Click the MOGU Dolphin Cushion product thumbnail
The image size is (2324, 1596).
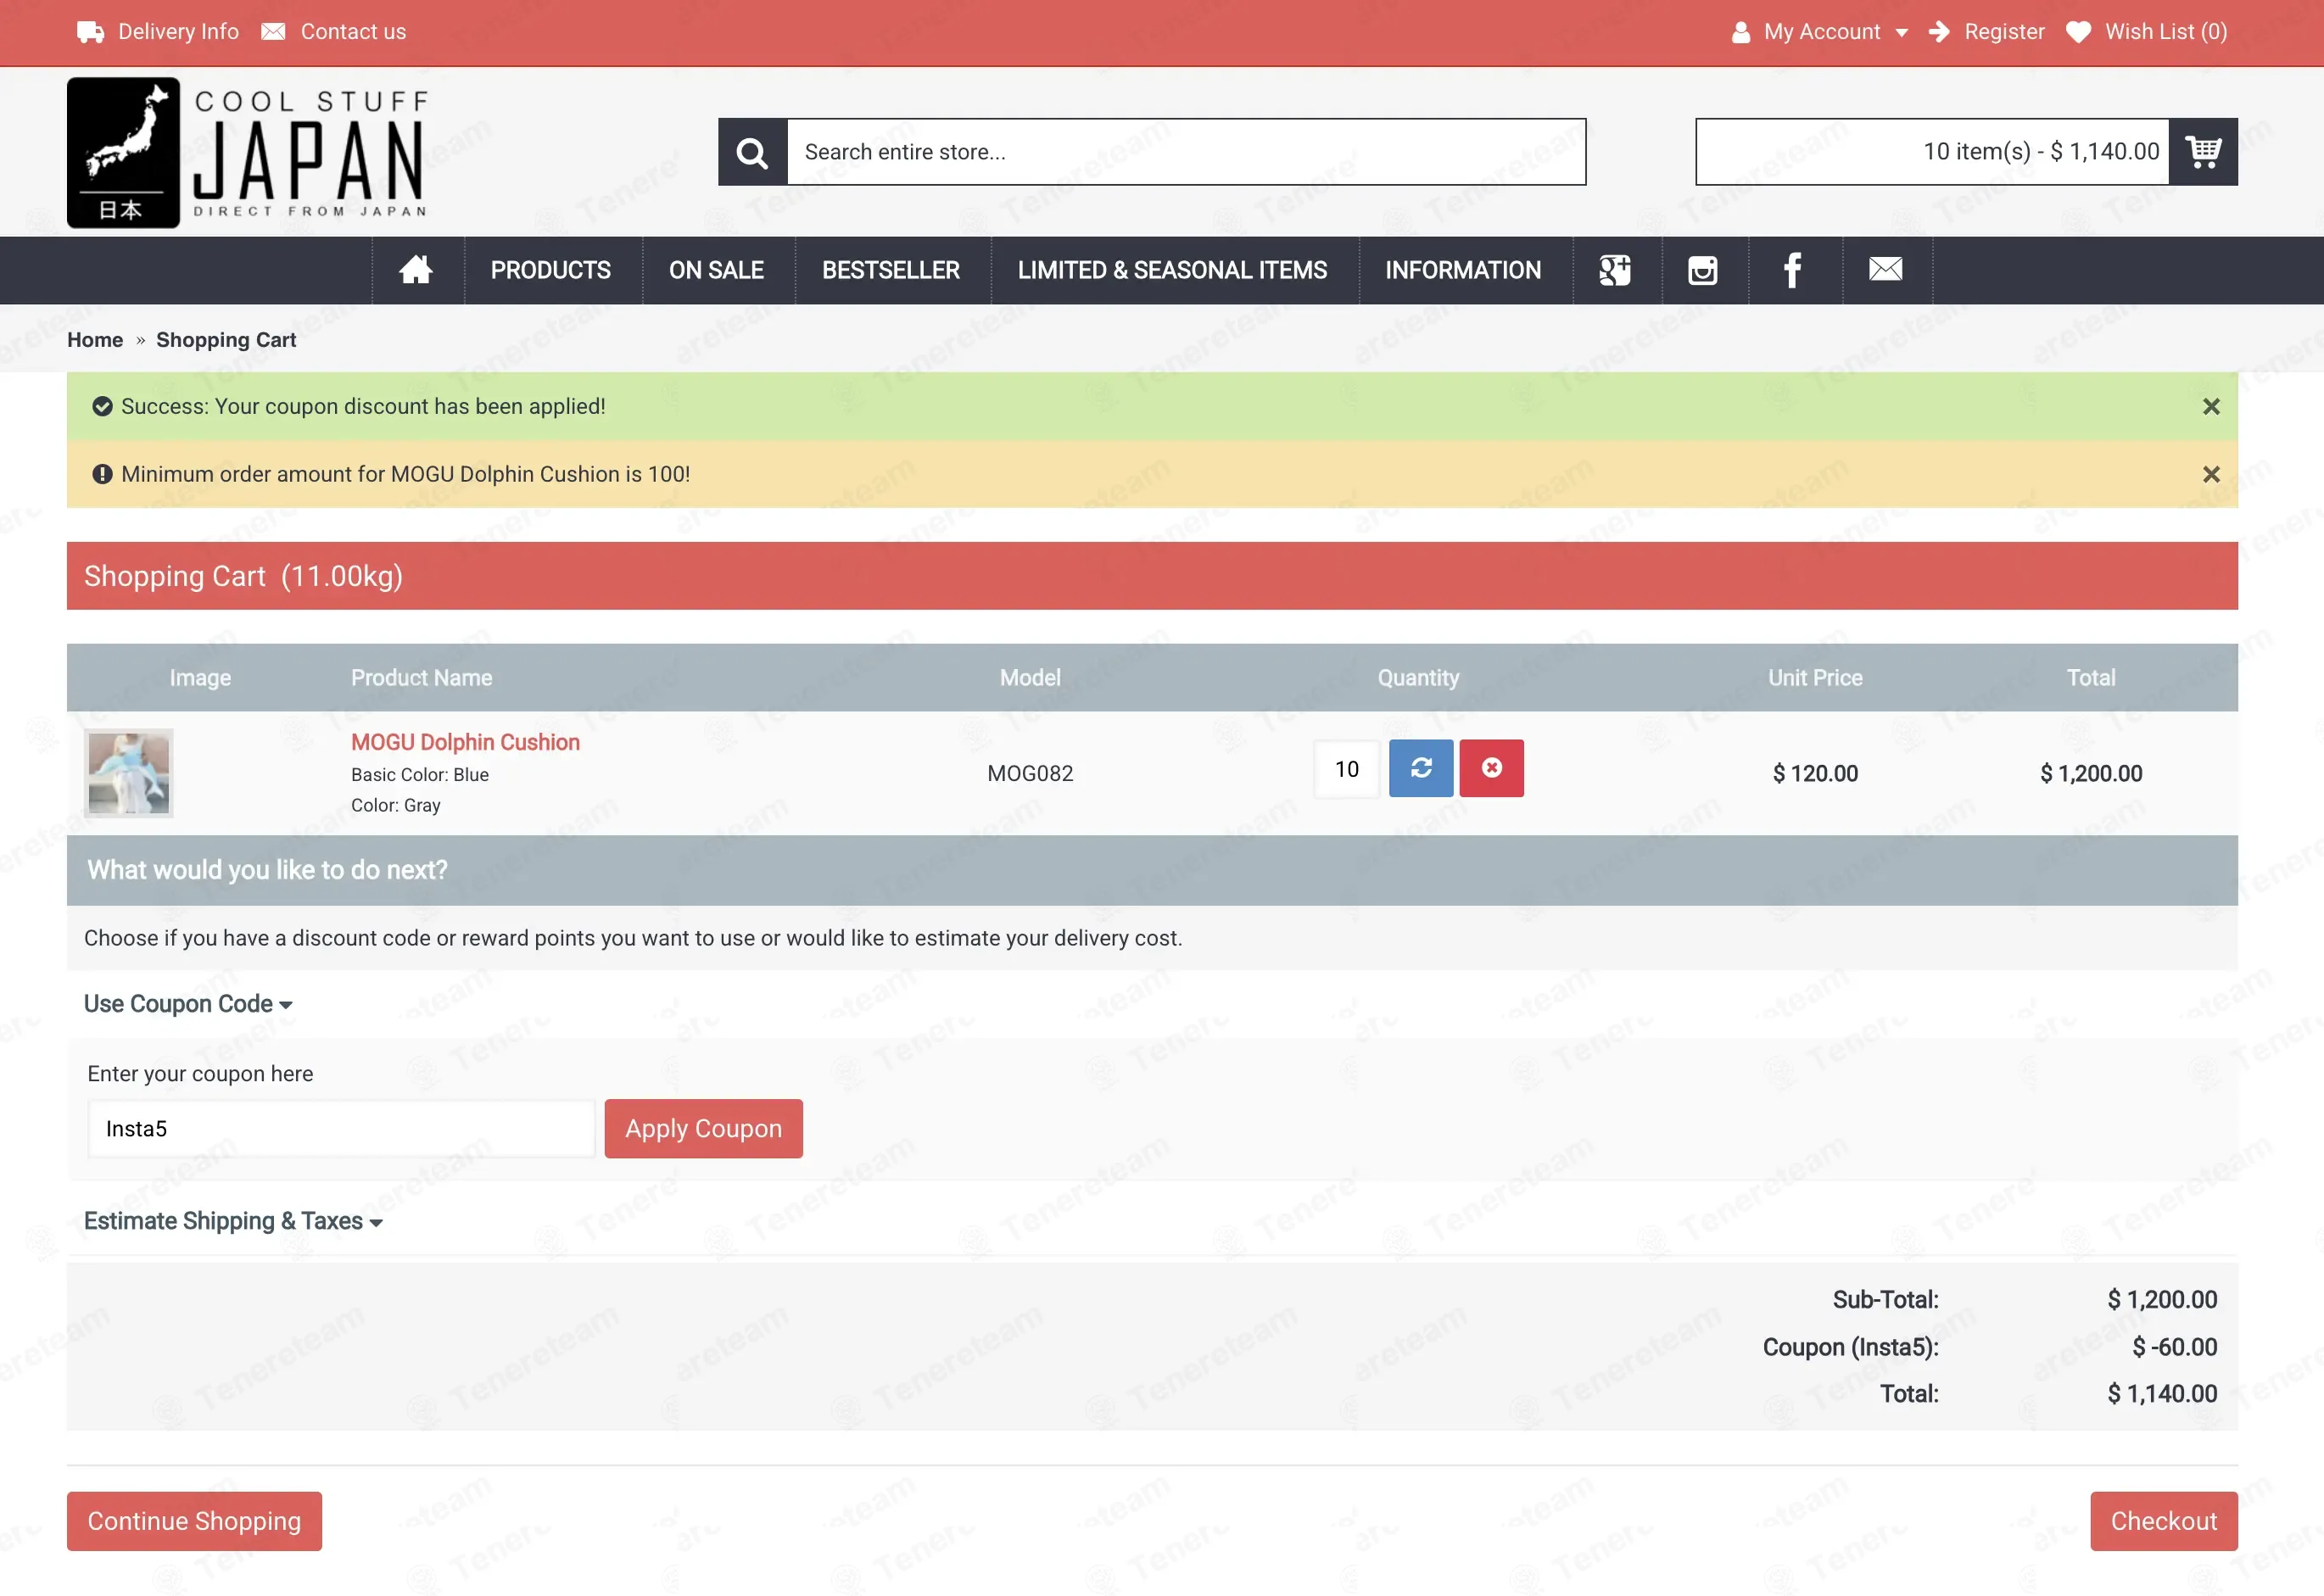coord(129,773)
